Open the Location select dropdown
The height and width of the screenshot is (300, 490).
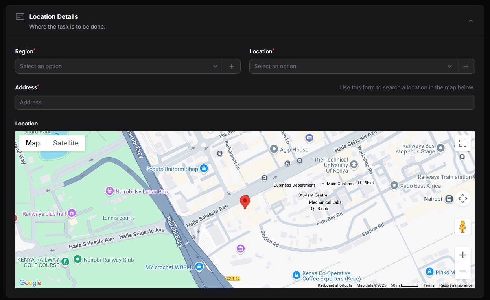click(x=353, y=66)
